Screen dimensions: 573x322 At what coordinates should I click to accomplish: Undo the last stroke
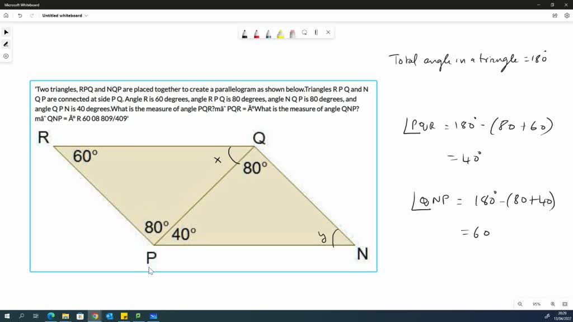pyautogui.click(x=20, y=16)
